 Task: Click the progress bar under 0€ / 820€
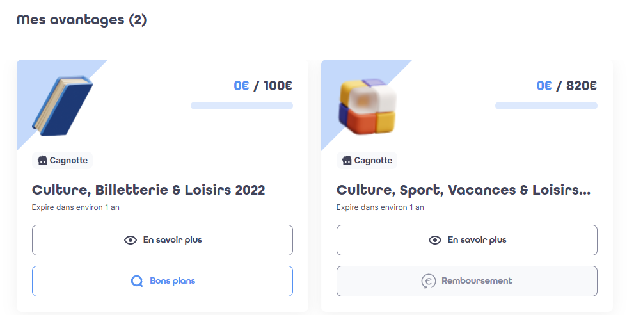[x=546, y=106]
